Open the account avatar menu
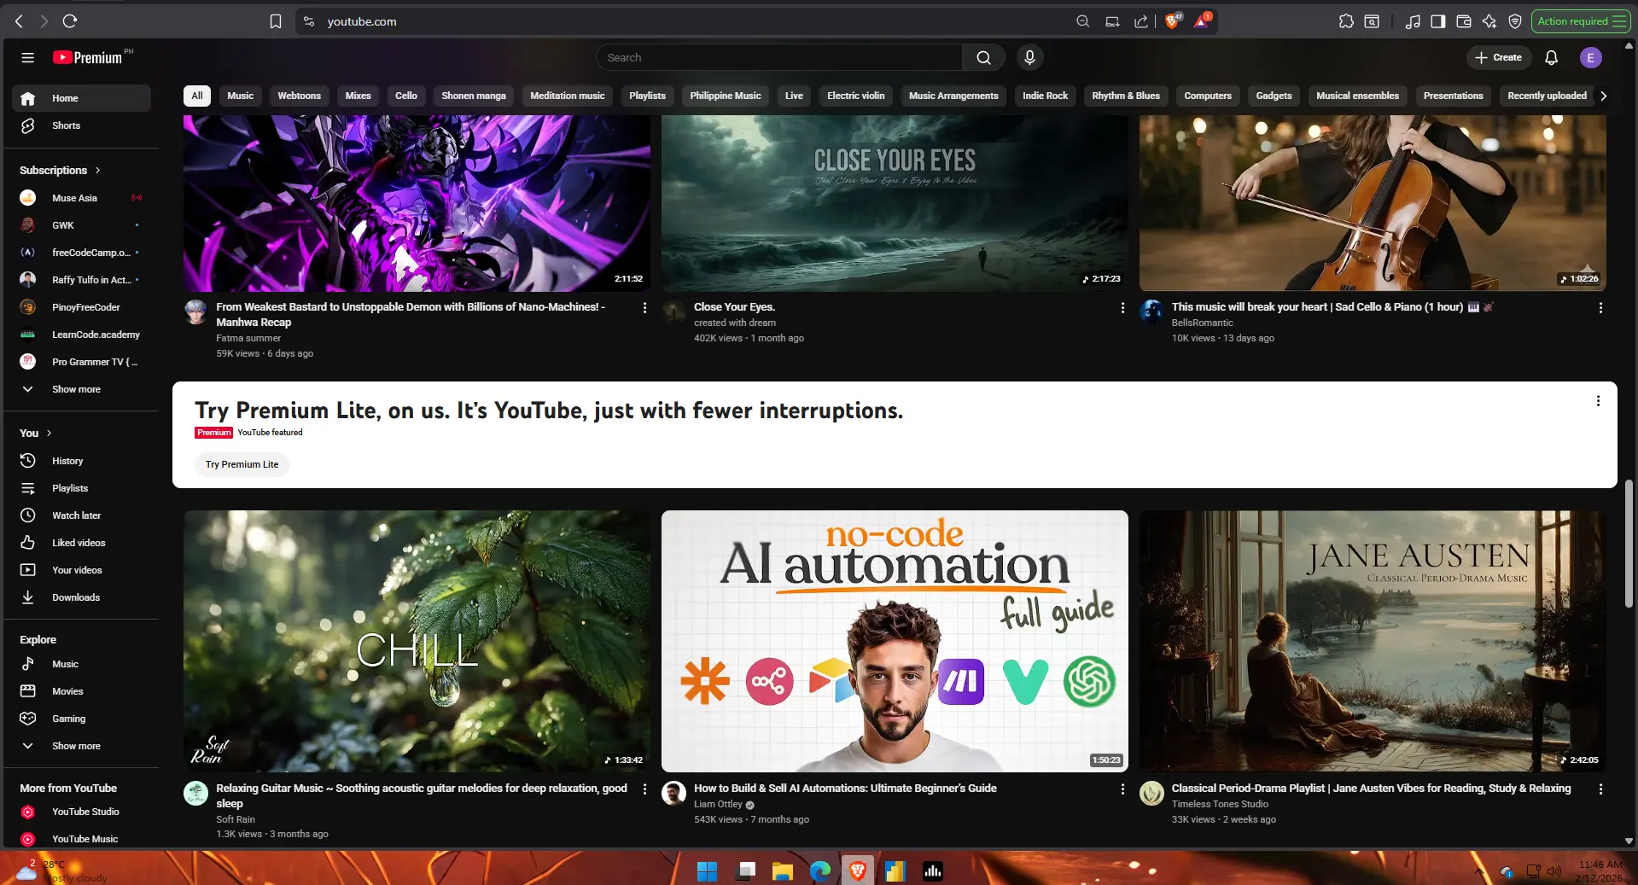 [1590, 57]
